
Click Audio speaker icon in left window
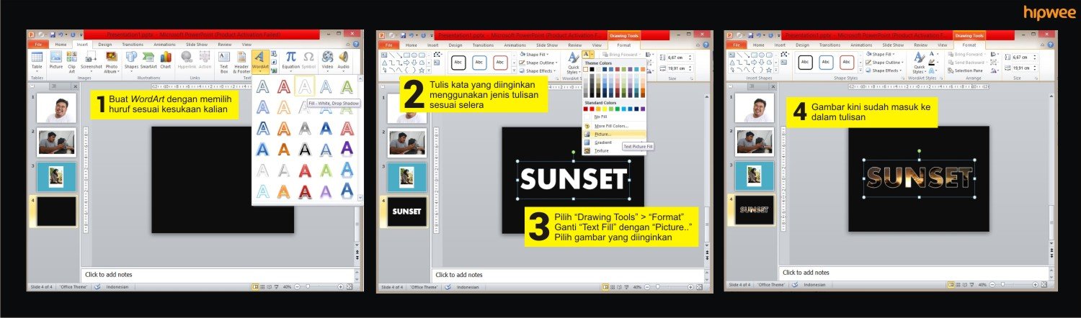[x=344, y=60]
